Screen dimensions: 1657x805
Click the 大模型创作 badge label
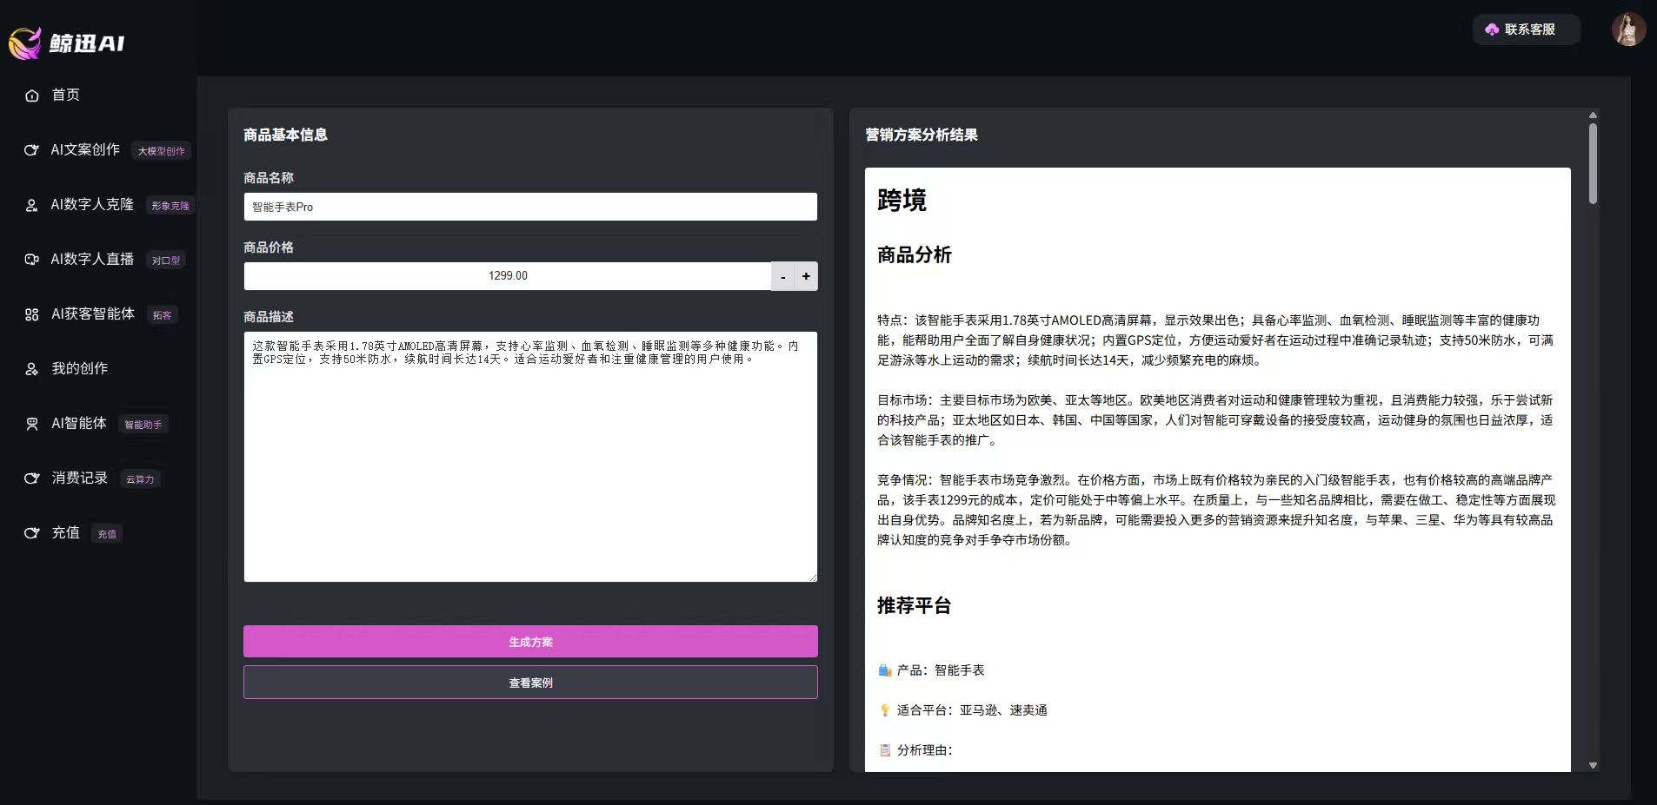click(x=162, y=150)
